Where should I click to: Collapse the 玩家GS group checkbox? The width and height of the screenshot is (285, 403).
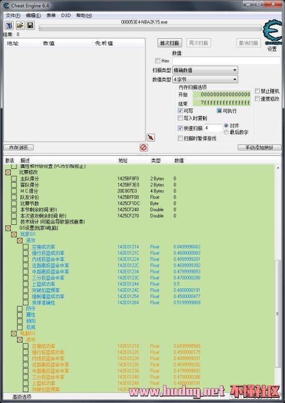[14, 234]
